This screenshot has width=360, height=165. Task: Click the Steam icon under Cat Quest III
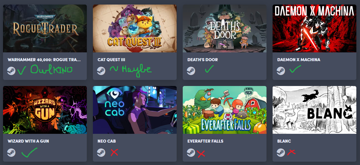(101, 71)
